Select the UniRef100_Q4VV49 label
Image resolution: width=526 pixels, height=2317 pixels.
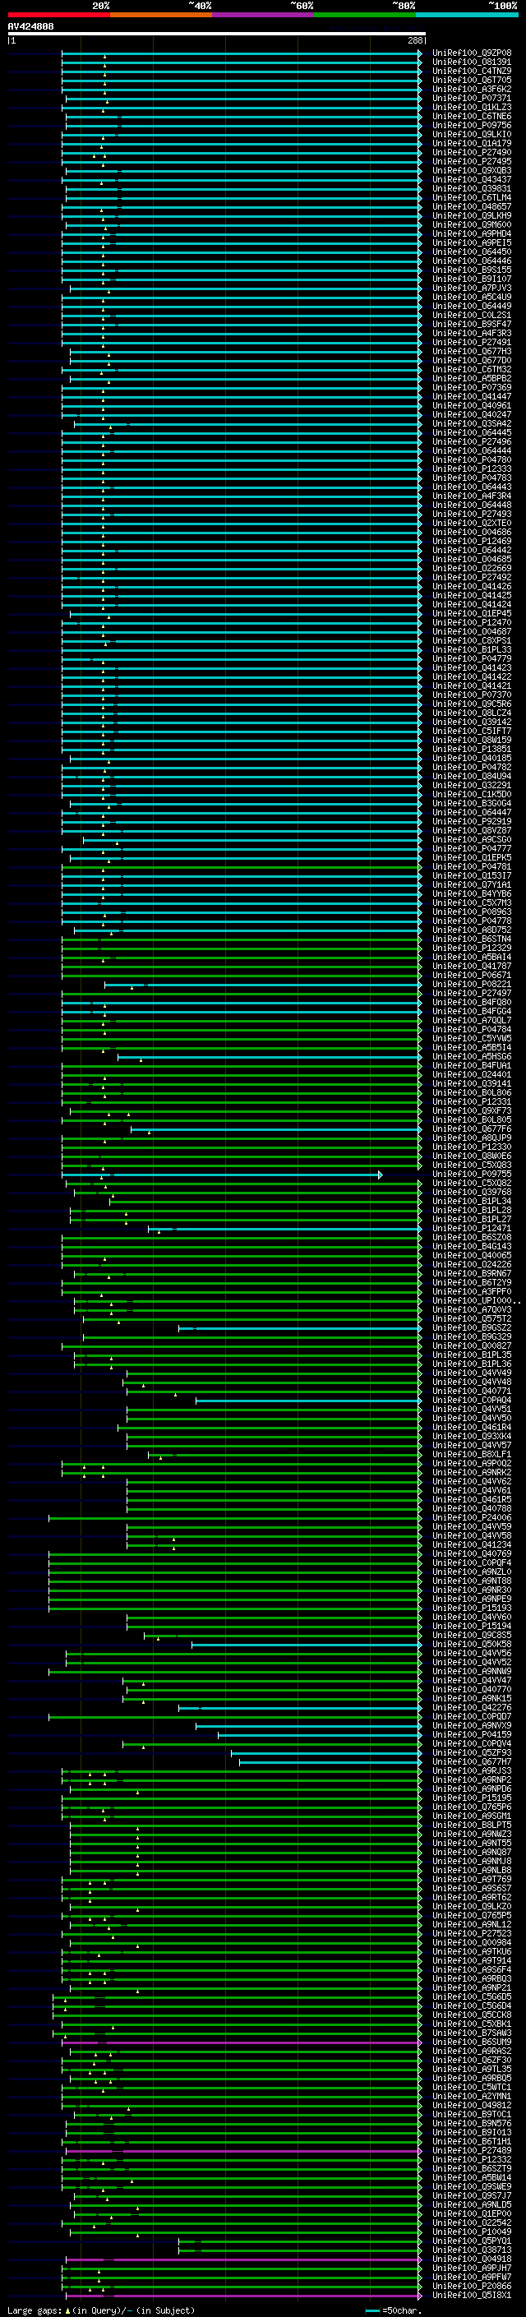pos(472,1373)
